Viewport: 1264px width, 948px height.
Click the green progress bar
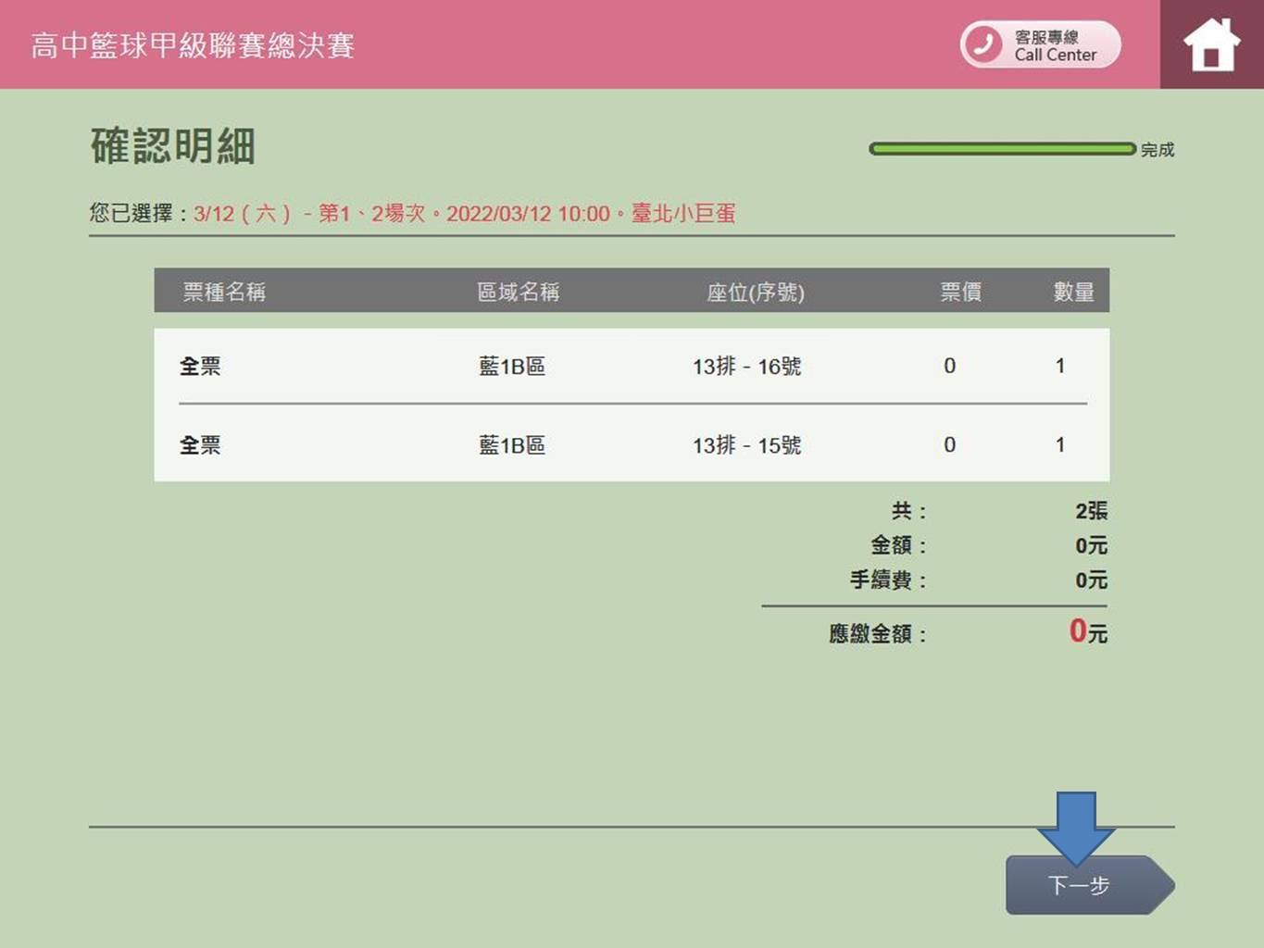point(1001,149)
